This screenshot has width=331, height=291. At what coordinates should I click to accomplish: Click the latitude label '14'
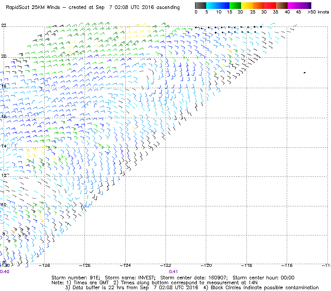(x=4, y=146)
